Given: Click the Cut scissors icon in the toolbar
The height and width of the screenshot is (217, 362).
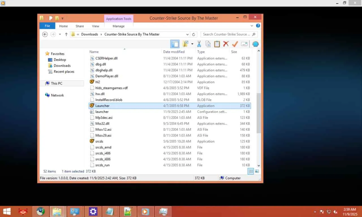Looking at the screenshot, I should tap(199, 44).
